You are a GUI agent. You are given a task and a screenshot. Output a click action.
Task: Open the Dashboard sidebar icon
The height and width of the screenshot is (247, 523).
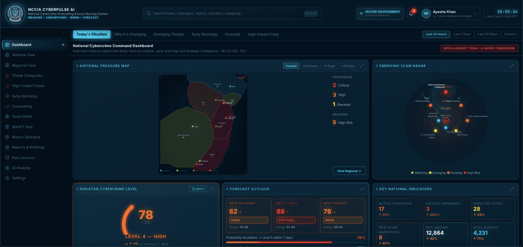pos(7,45)
